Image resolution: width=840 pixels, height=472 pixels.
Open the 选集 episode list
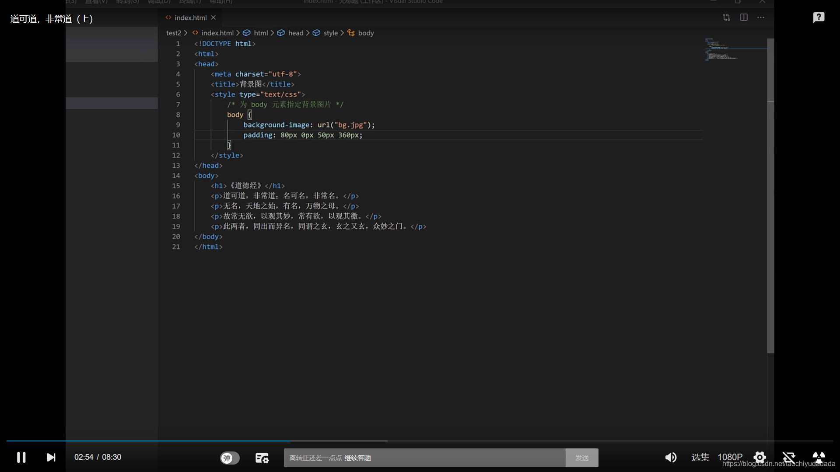tap(700, 457)
